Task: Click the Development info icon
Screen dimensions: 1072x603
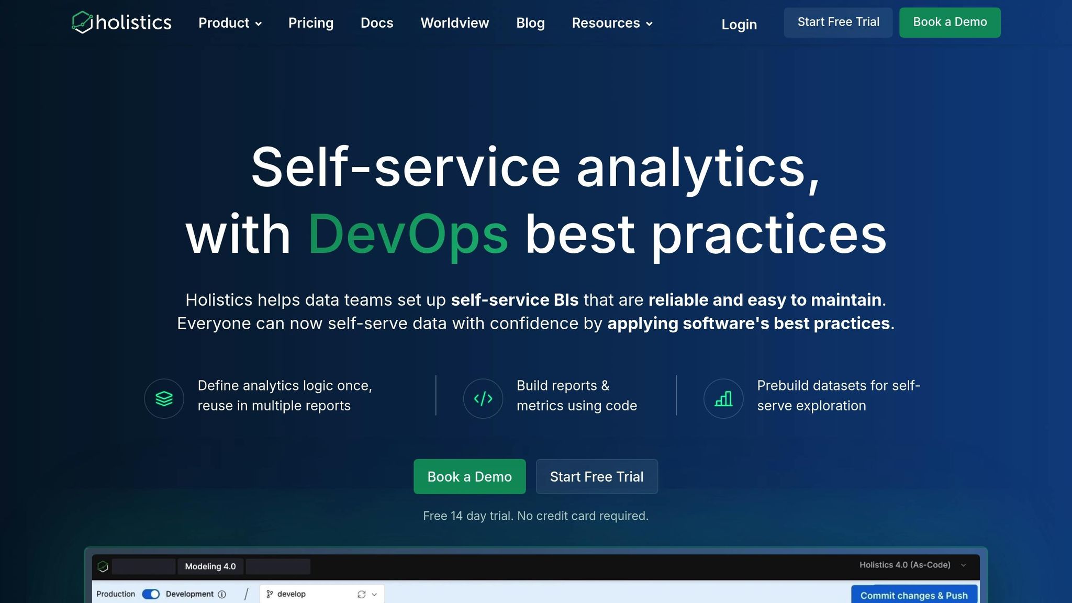Action: pos(222,594)
